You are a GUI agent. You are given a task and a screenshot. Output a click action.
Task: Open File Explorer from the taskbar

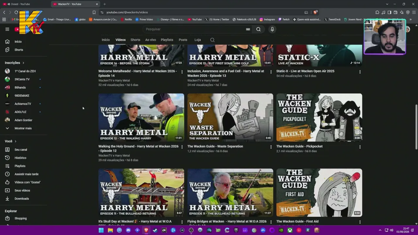110,230
